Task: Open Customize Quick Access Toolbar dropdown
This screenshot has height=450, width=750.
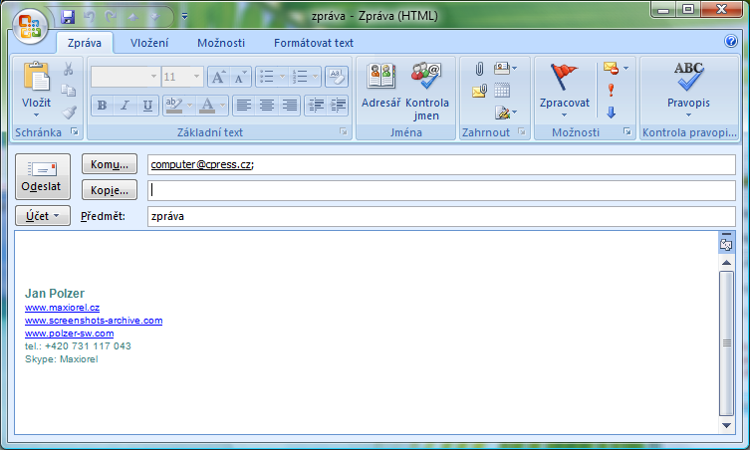Action: pyautogui.click(x=184, y=17)
